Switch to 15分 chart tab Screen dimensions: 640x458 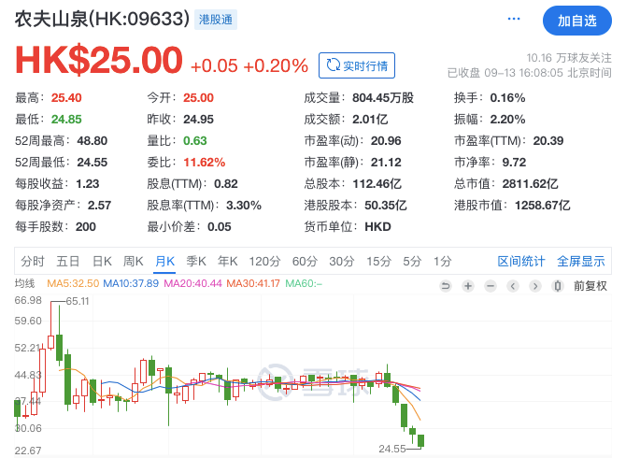point(378,261)
